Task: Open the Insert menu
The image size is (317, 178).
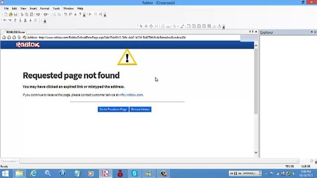Action: coord(33,8)
